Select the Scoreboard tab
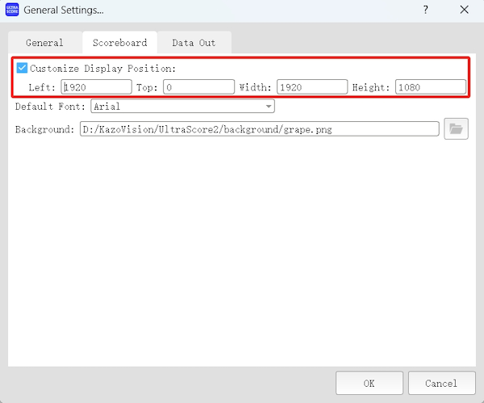484x403 pixels. pyautogui.click(x=119, y=42)
